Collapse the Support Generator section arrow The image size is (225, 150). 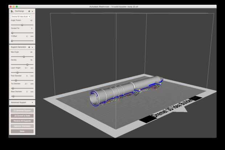(32, 47)
